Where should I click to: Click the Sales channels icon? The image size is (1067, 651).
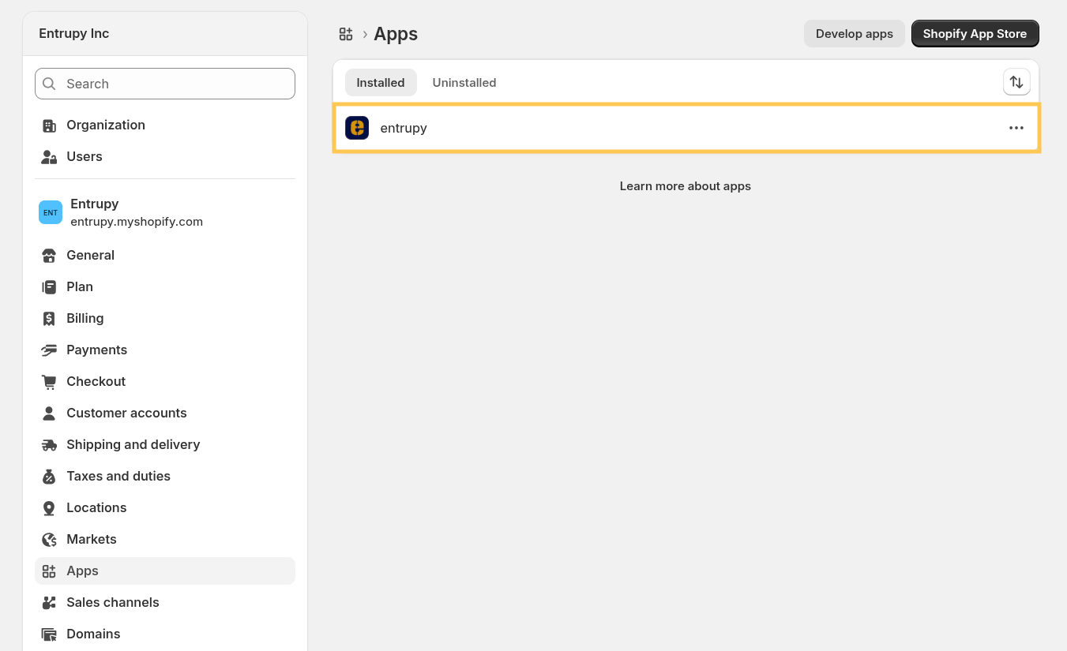click(x=49, y=603)
